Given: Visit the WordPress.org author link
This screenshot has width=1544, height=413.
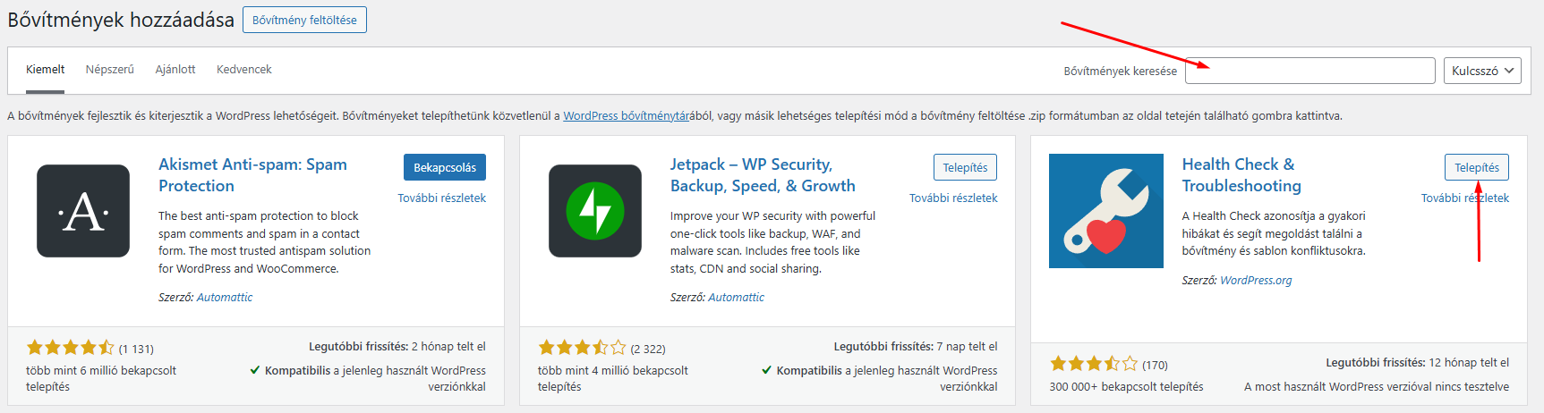Looking at the screenshot, I should click(x=1256, y=280).
